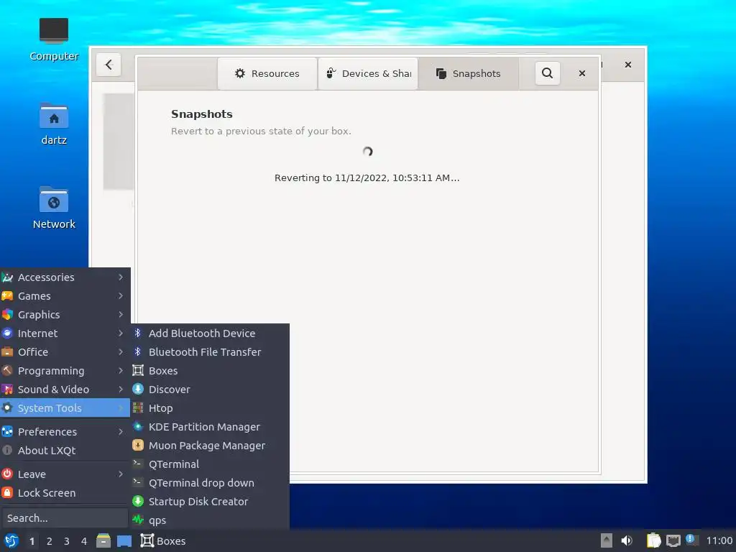Open About LXQt
This screenshot has height=552, width=736.
[65, 451]
